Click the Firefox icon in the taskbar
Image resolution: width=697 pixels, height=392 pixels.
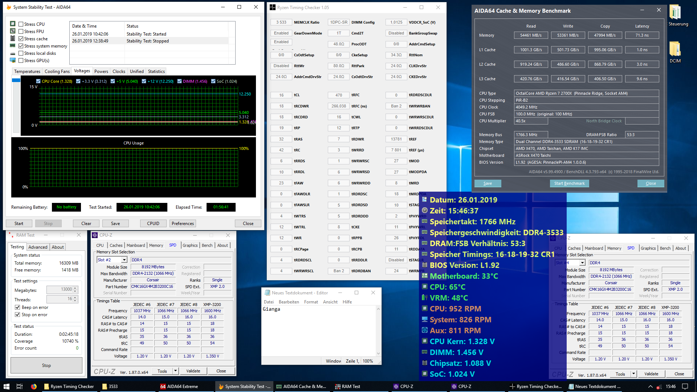click(x=34, y=387)
